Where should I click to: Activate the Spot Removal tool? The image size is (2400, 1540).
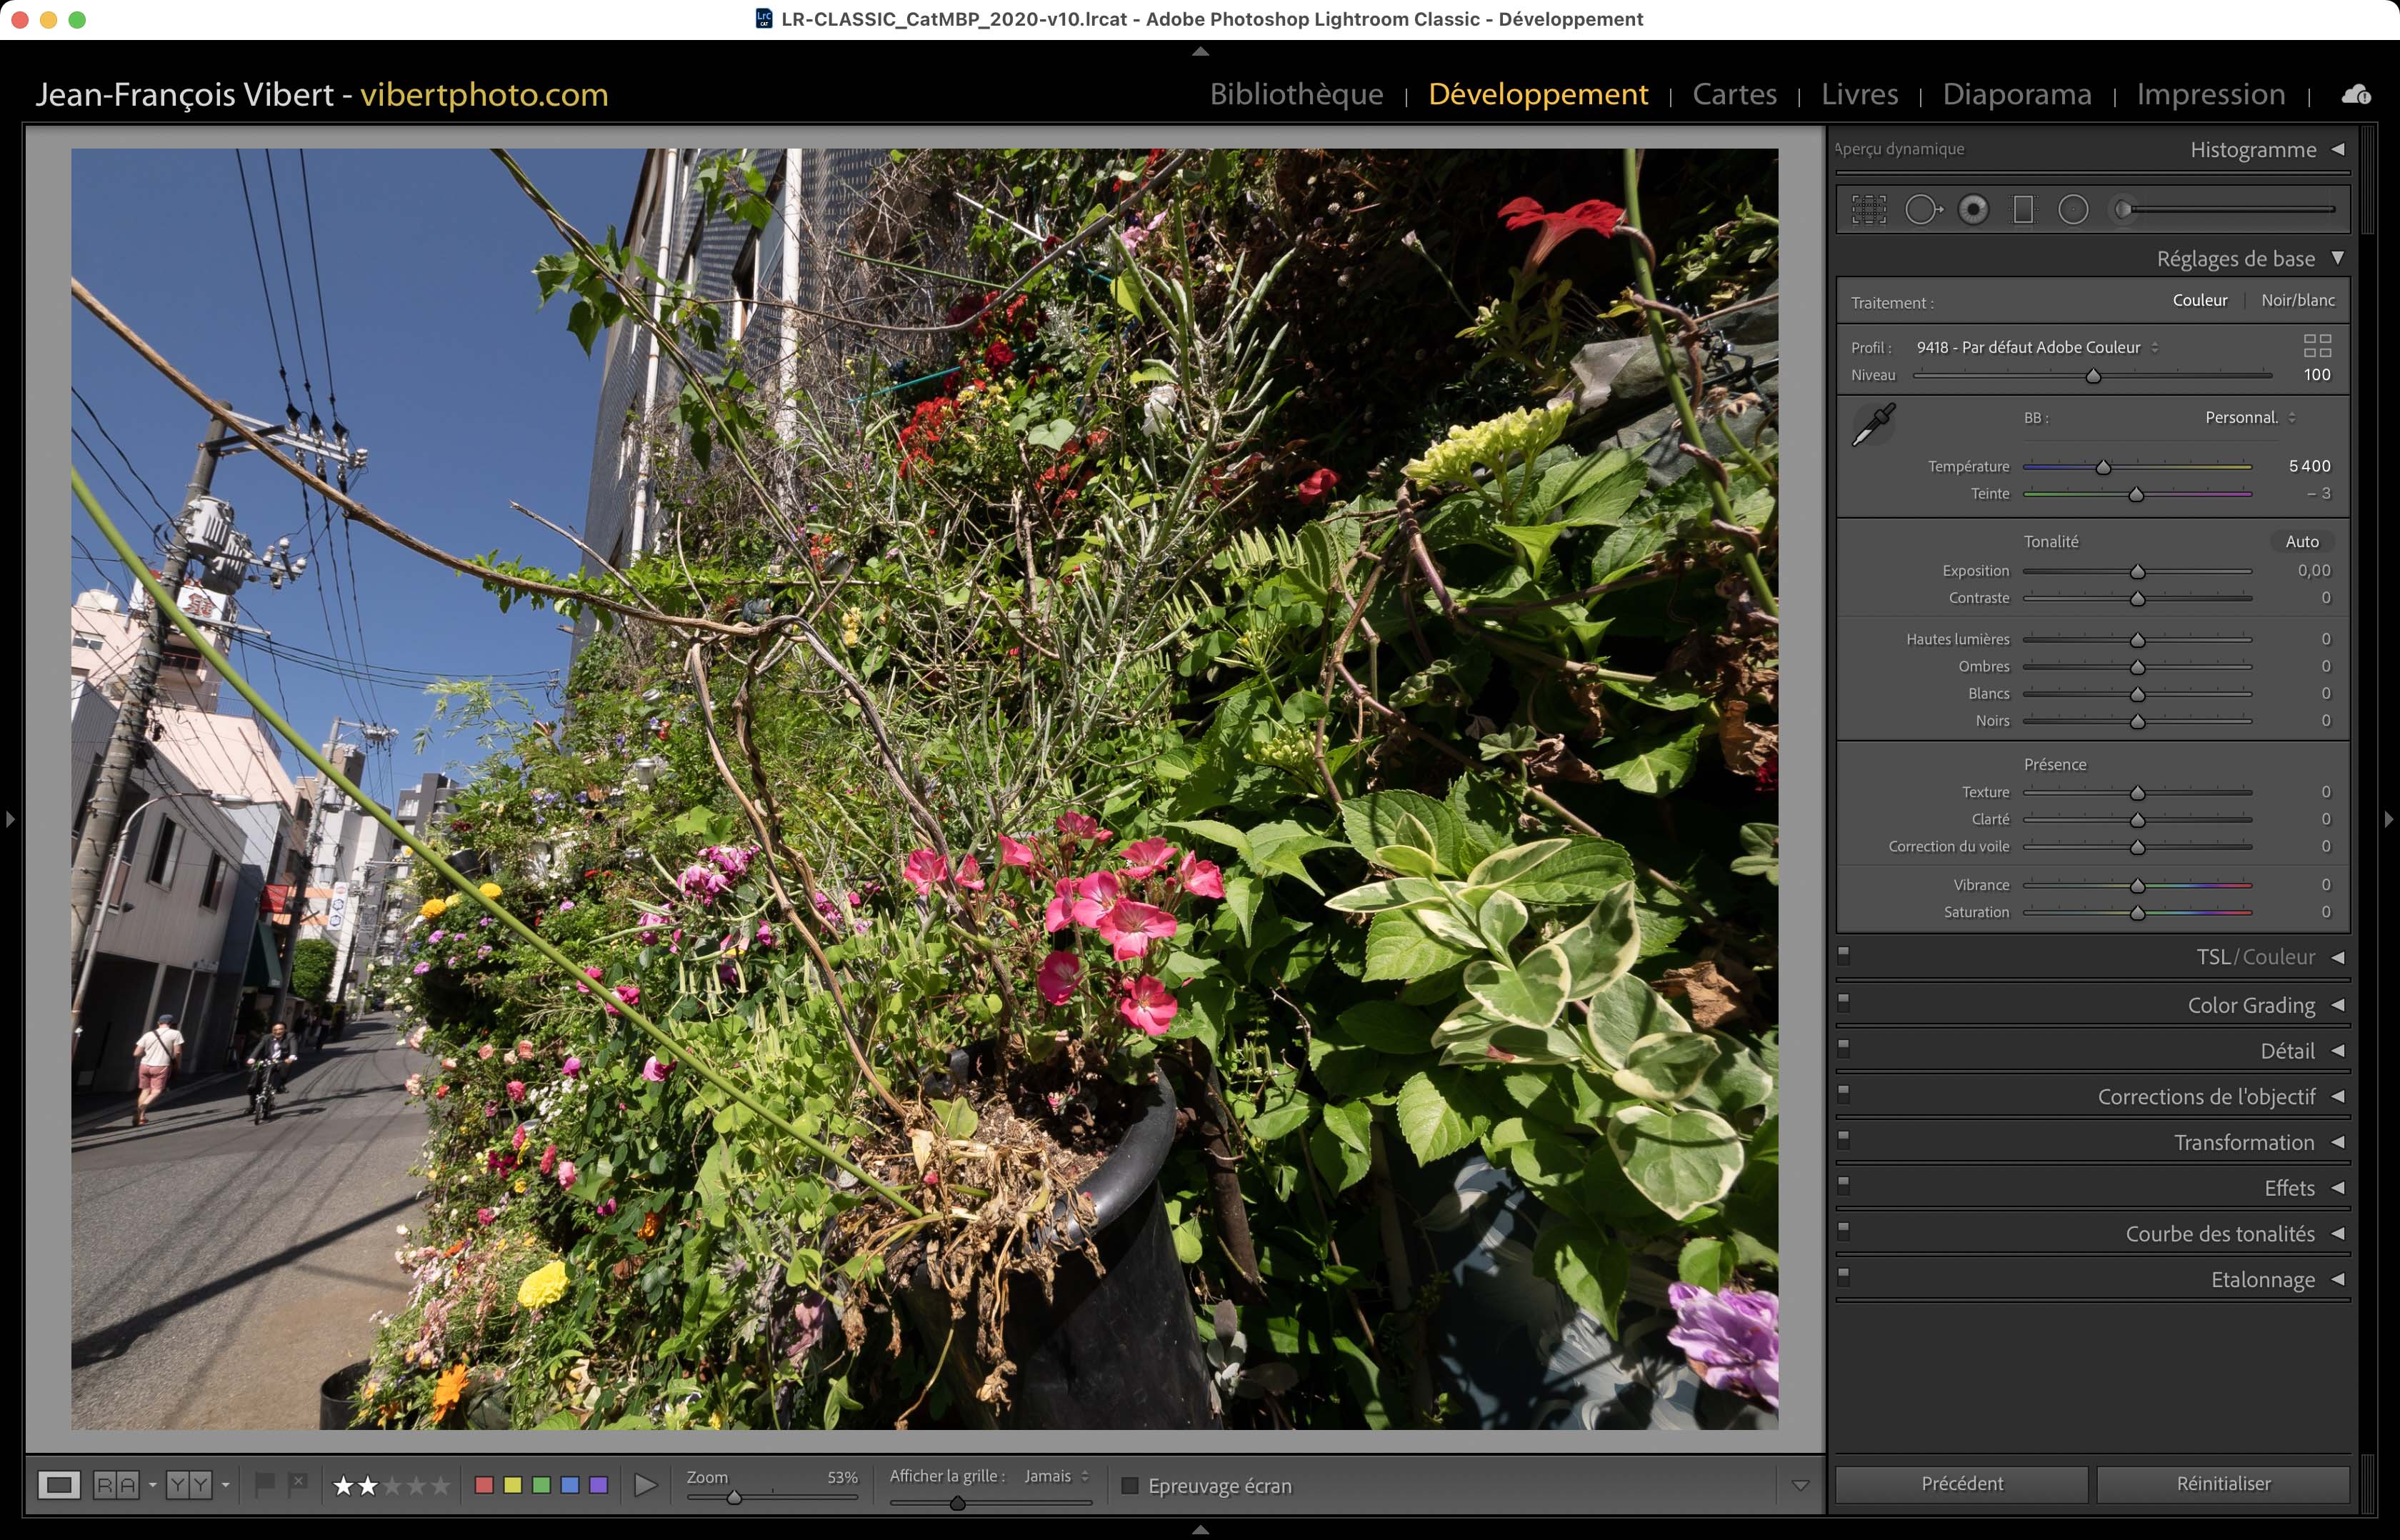(1922, 209)
